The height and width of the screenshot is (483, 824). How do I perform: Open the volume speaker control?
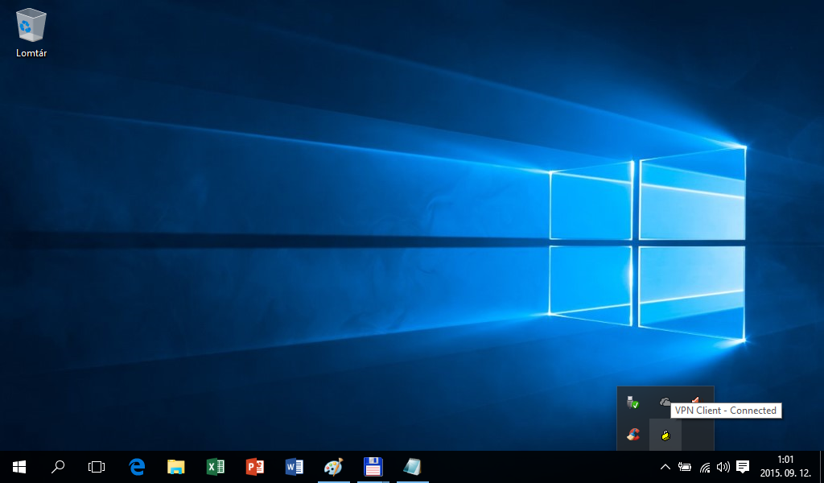click(723, 467)
